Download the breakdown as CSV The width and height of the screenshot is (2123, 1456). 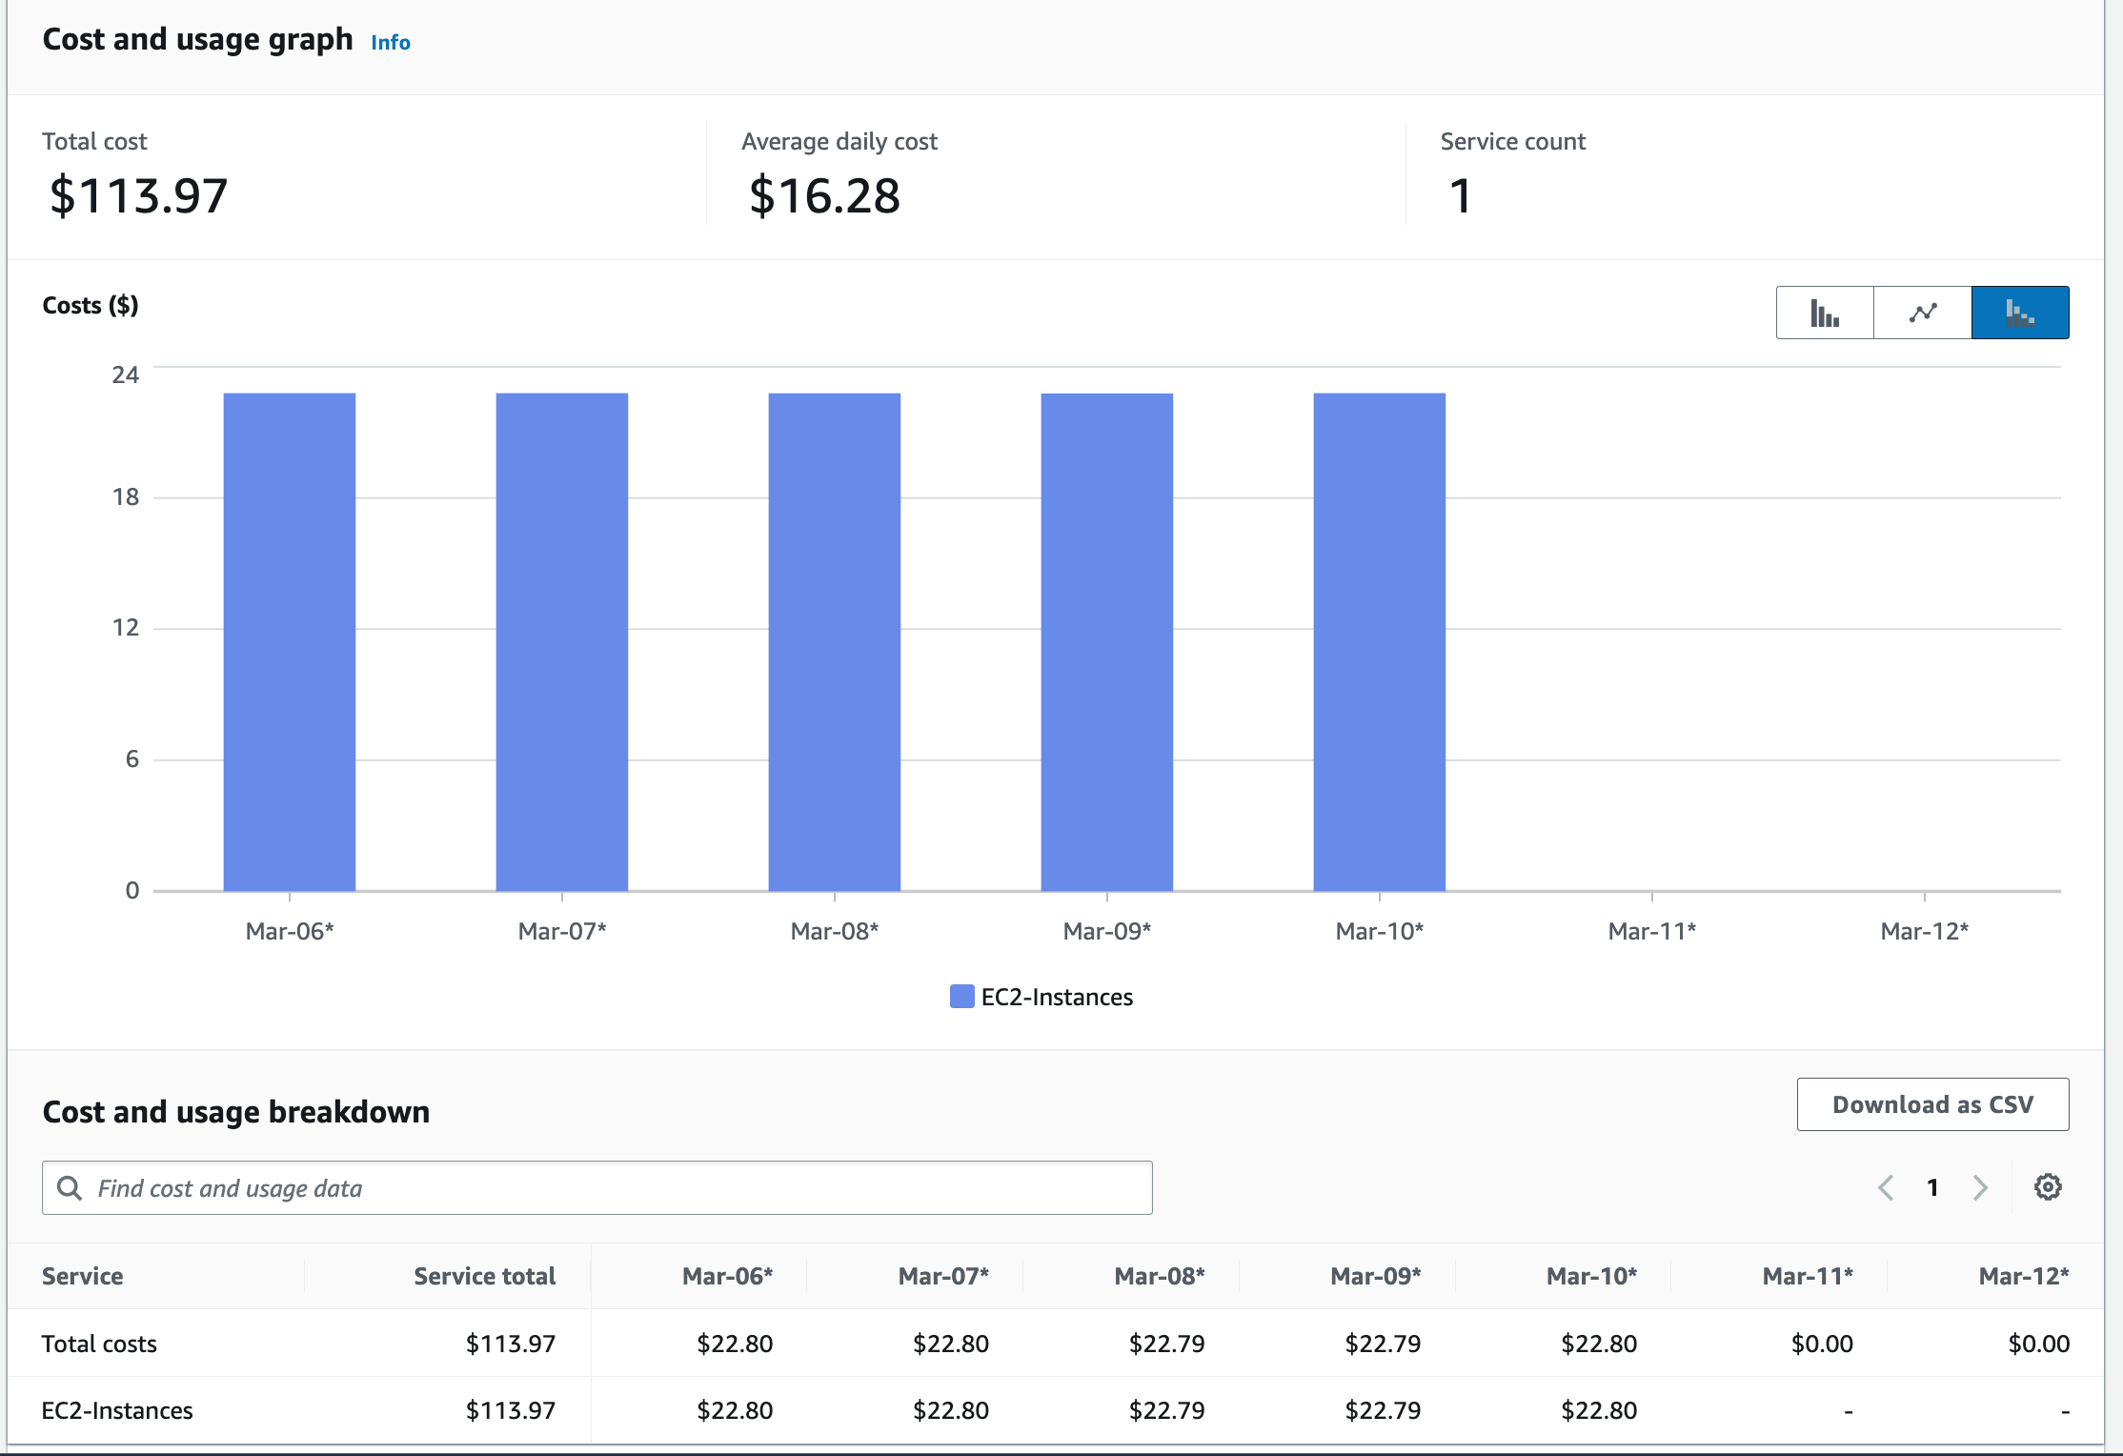(1932, 1104)
